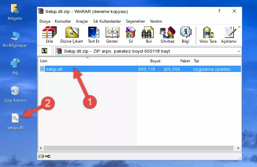Click the up one level folder button
This screenshot has height=167, width=257.
pyautogui.click(x=44, y=51)
